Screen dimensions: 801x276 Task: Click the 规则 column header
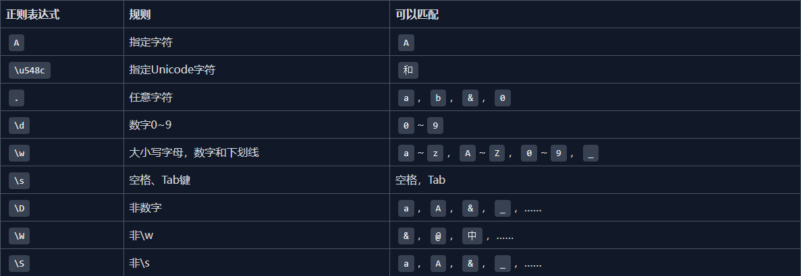(x=140, y=14)
